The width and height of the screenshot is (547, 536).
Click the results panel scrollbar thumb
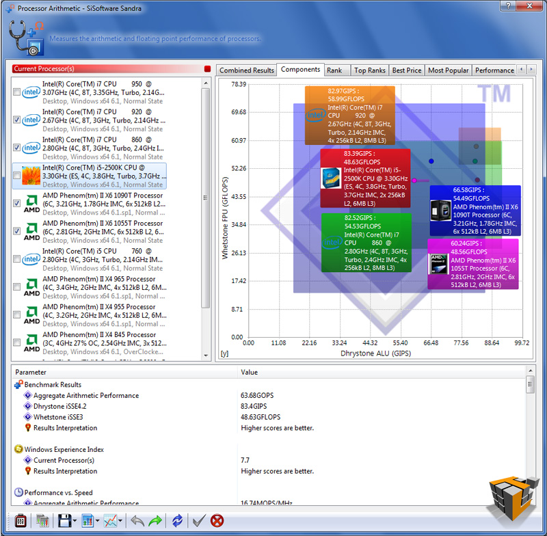pos(531,384)
